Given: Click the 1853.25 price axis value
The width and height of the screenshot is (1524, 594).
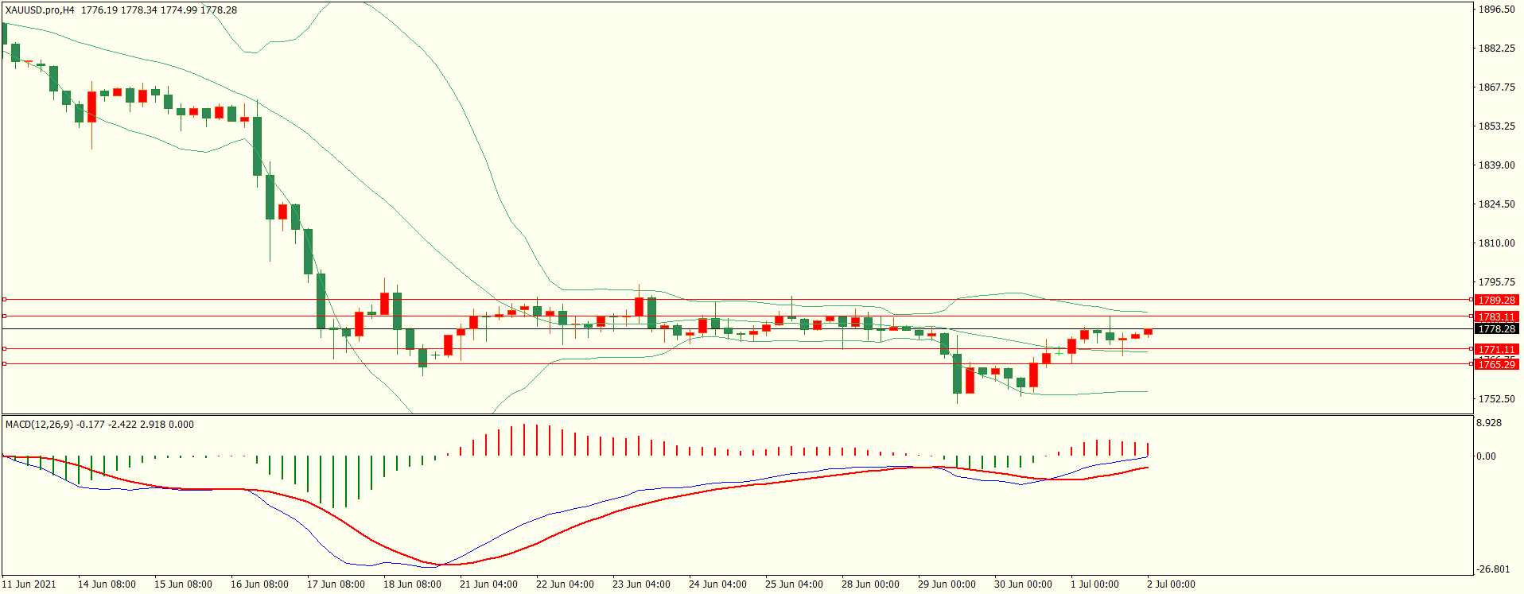Looking at the screenshot, I should (x=1496, y=126).
